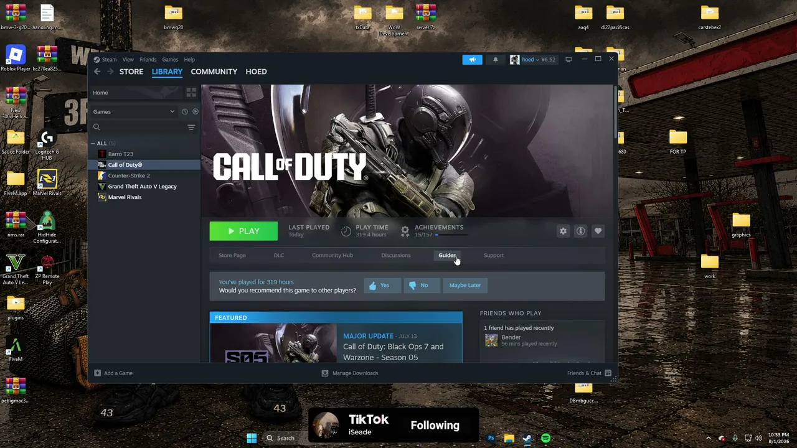This screenshot has width=797, height=448.
Task: Click the Manage Downloads icon
Action: [x=324, y=373]
